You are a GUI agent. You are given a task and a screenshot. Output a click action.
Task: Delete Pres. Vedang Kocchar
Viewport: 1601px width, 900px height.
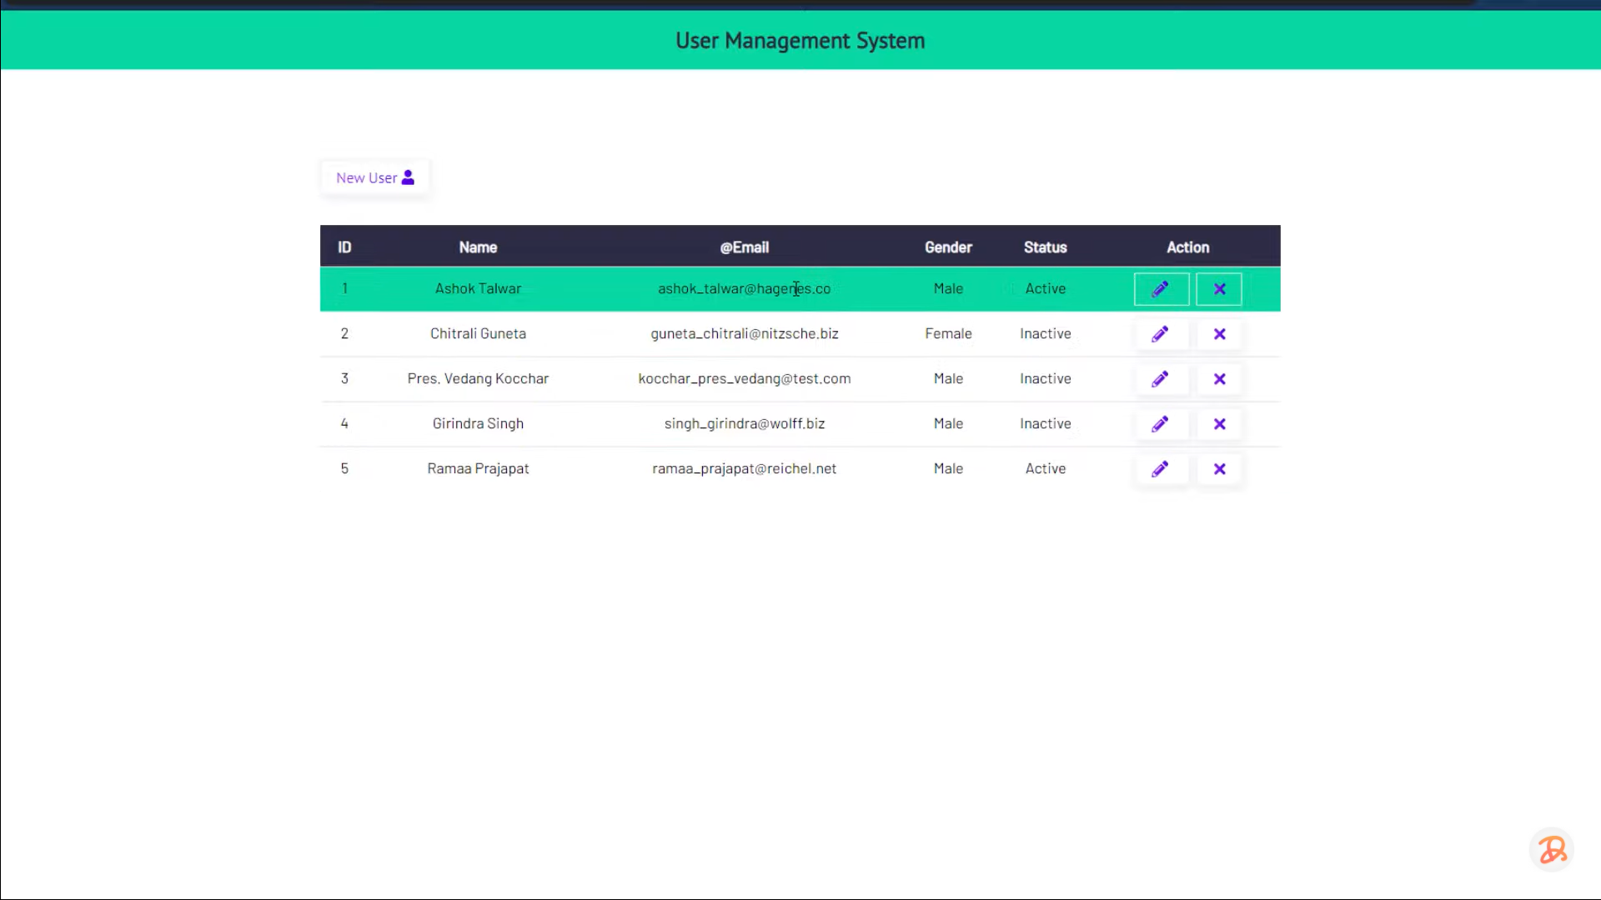[1219, 378]
